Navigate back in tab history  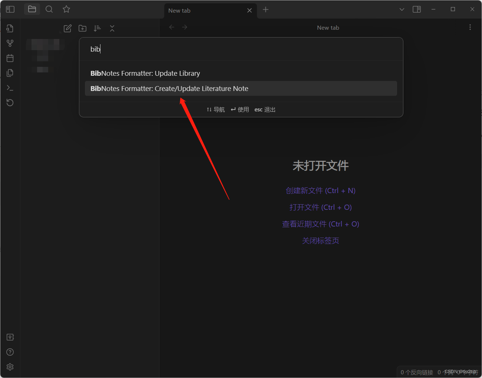pyautogui.click(x=171, y=27)
